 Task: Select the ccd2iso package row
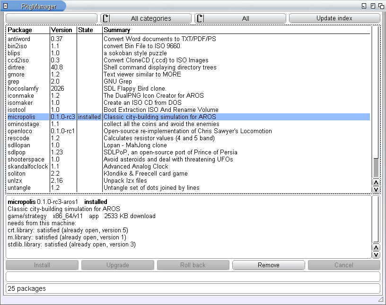tap(189, 60)
